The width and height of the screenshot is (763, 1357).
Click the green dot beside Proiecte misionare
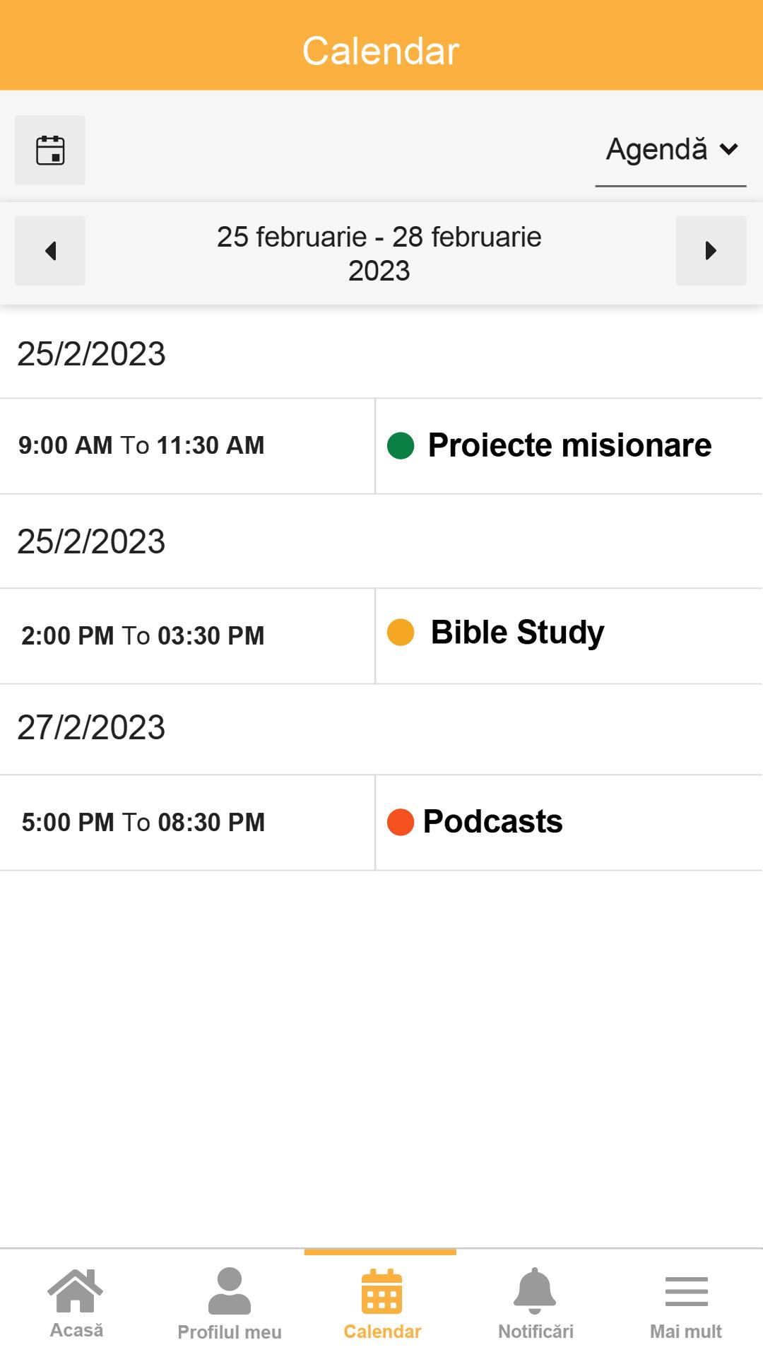pyautogui.click(x=401, y=446)
